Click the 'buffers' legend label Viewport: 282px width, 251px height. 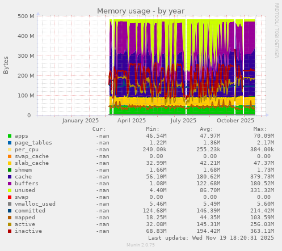point(27,184)
